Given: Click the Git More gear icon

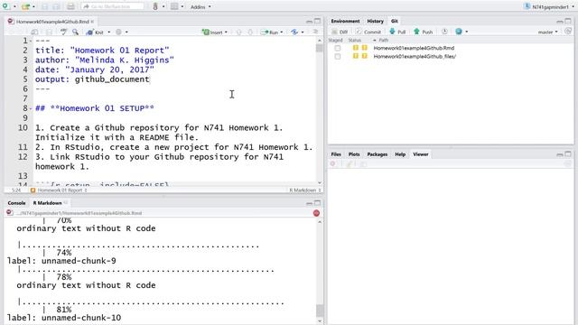Looking at the screenshot, I should coord(459,32).
